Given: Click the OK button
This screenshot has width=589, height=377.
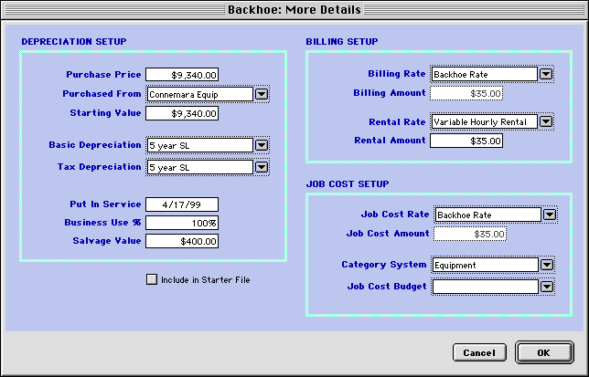Looking at the screenshot, I should 543,352.
